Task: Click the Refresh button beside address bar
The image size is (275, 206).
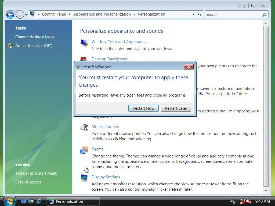Action: [x=200, y=14]
